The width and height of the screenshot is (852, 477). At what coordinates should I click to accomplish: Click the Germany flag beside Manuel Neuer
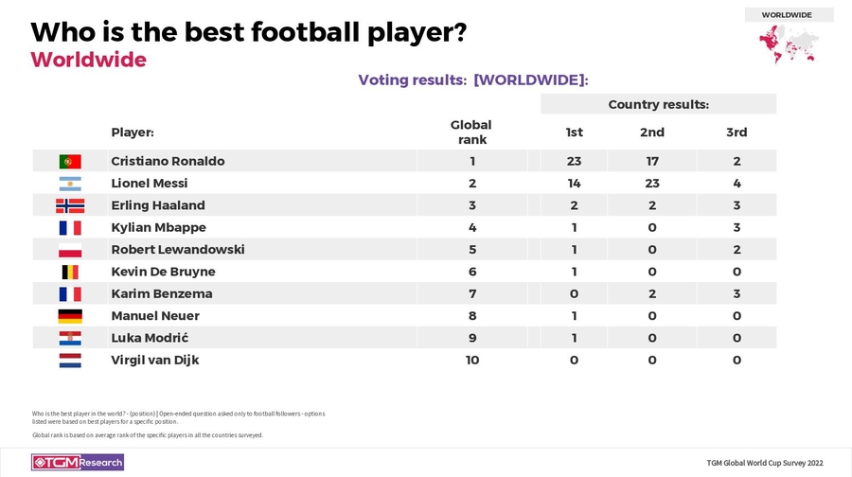coord(70,316)
